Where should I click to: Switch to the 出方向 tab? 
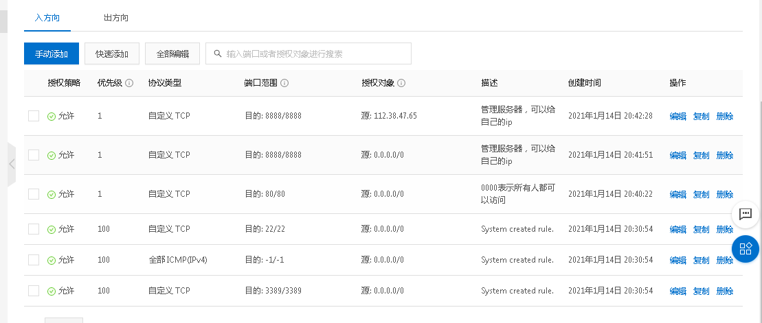[x=116, y=17]
